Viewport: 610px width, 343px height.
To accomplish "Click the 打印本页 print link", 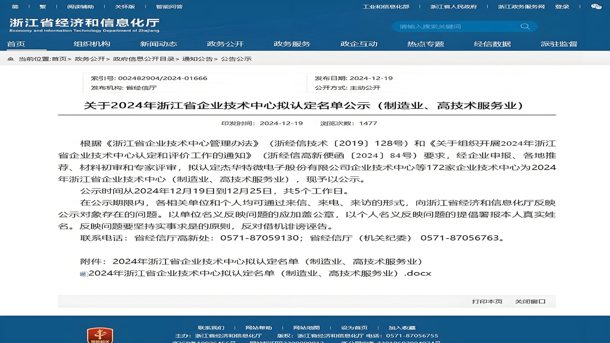I will 487,301.
